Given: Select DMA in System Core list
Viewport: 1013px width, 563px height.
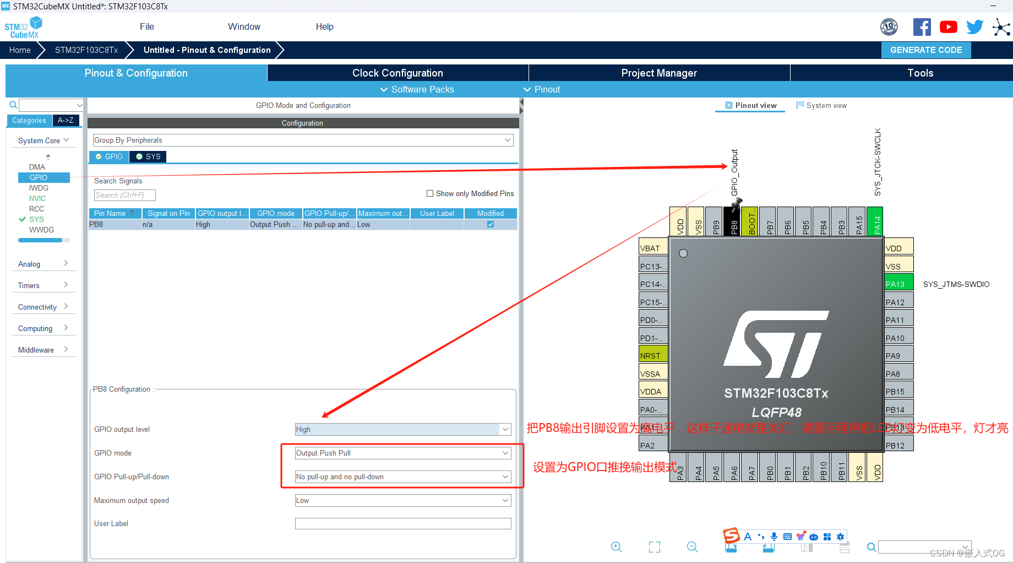Looking at the screenshot, I should click(37, 167).
